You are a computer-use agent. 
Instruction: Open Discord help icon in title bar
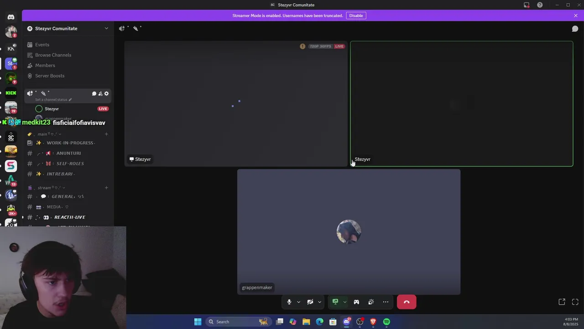pos(540,5)
